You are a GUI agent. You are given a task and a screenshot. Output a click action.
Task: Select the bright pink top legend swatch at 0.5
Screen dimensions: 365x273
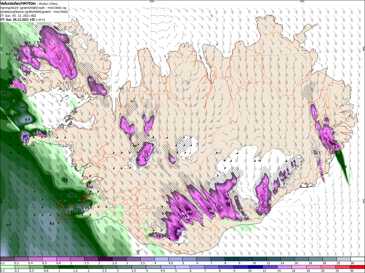[x=49, y=259]
